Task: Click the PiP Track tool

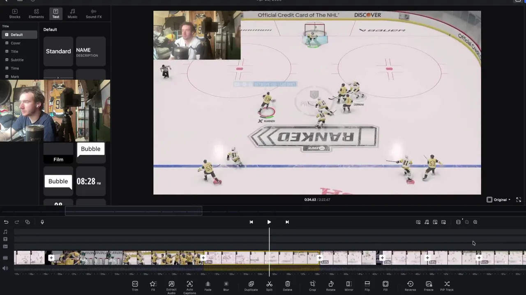Action: point(447,286)
